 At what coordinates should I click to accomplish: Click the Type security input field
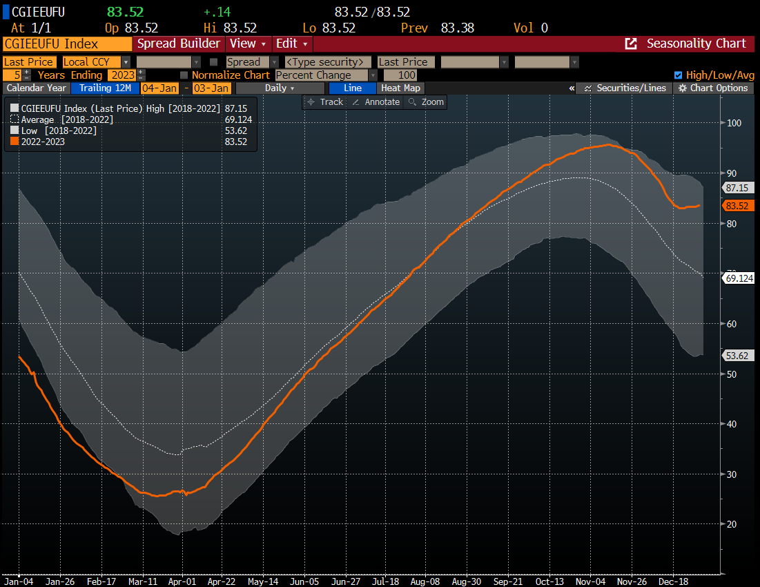coord(327,62)
